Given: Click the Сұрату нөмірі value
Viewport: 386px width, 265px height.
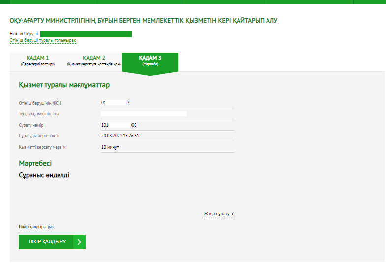Looking at the screenshot, I should click(x=119, y=125).
